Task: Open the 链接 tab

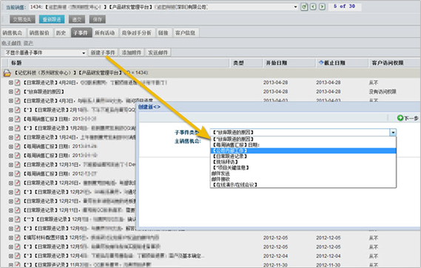Action: 164,32
